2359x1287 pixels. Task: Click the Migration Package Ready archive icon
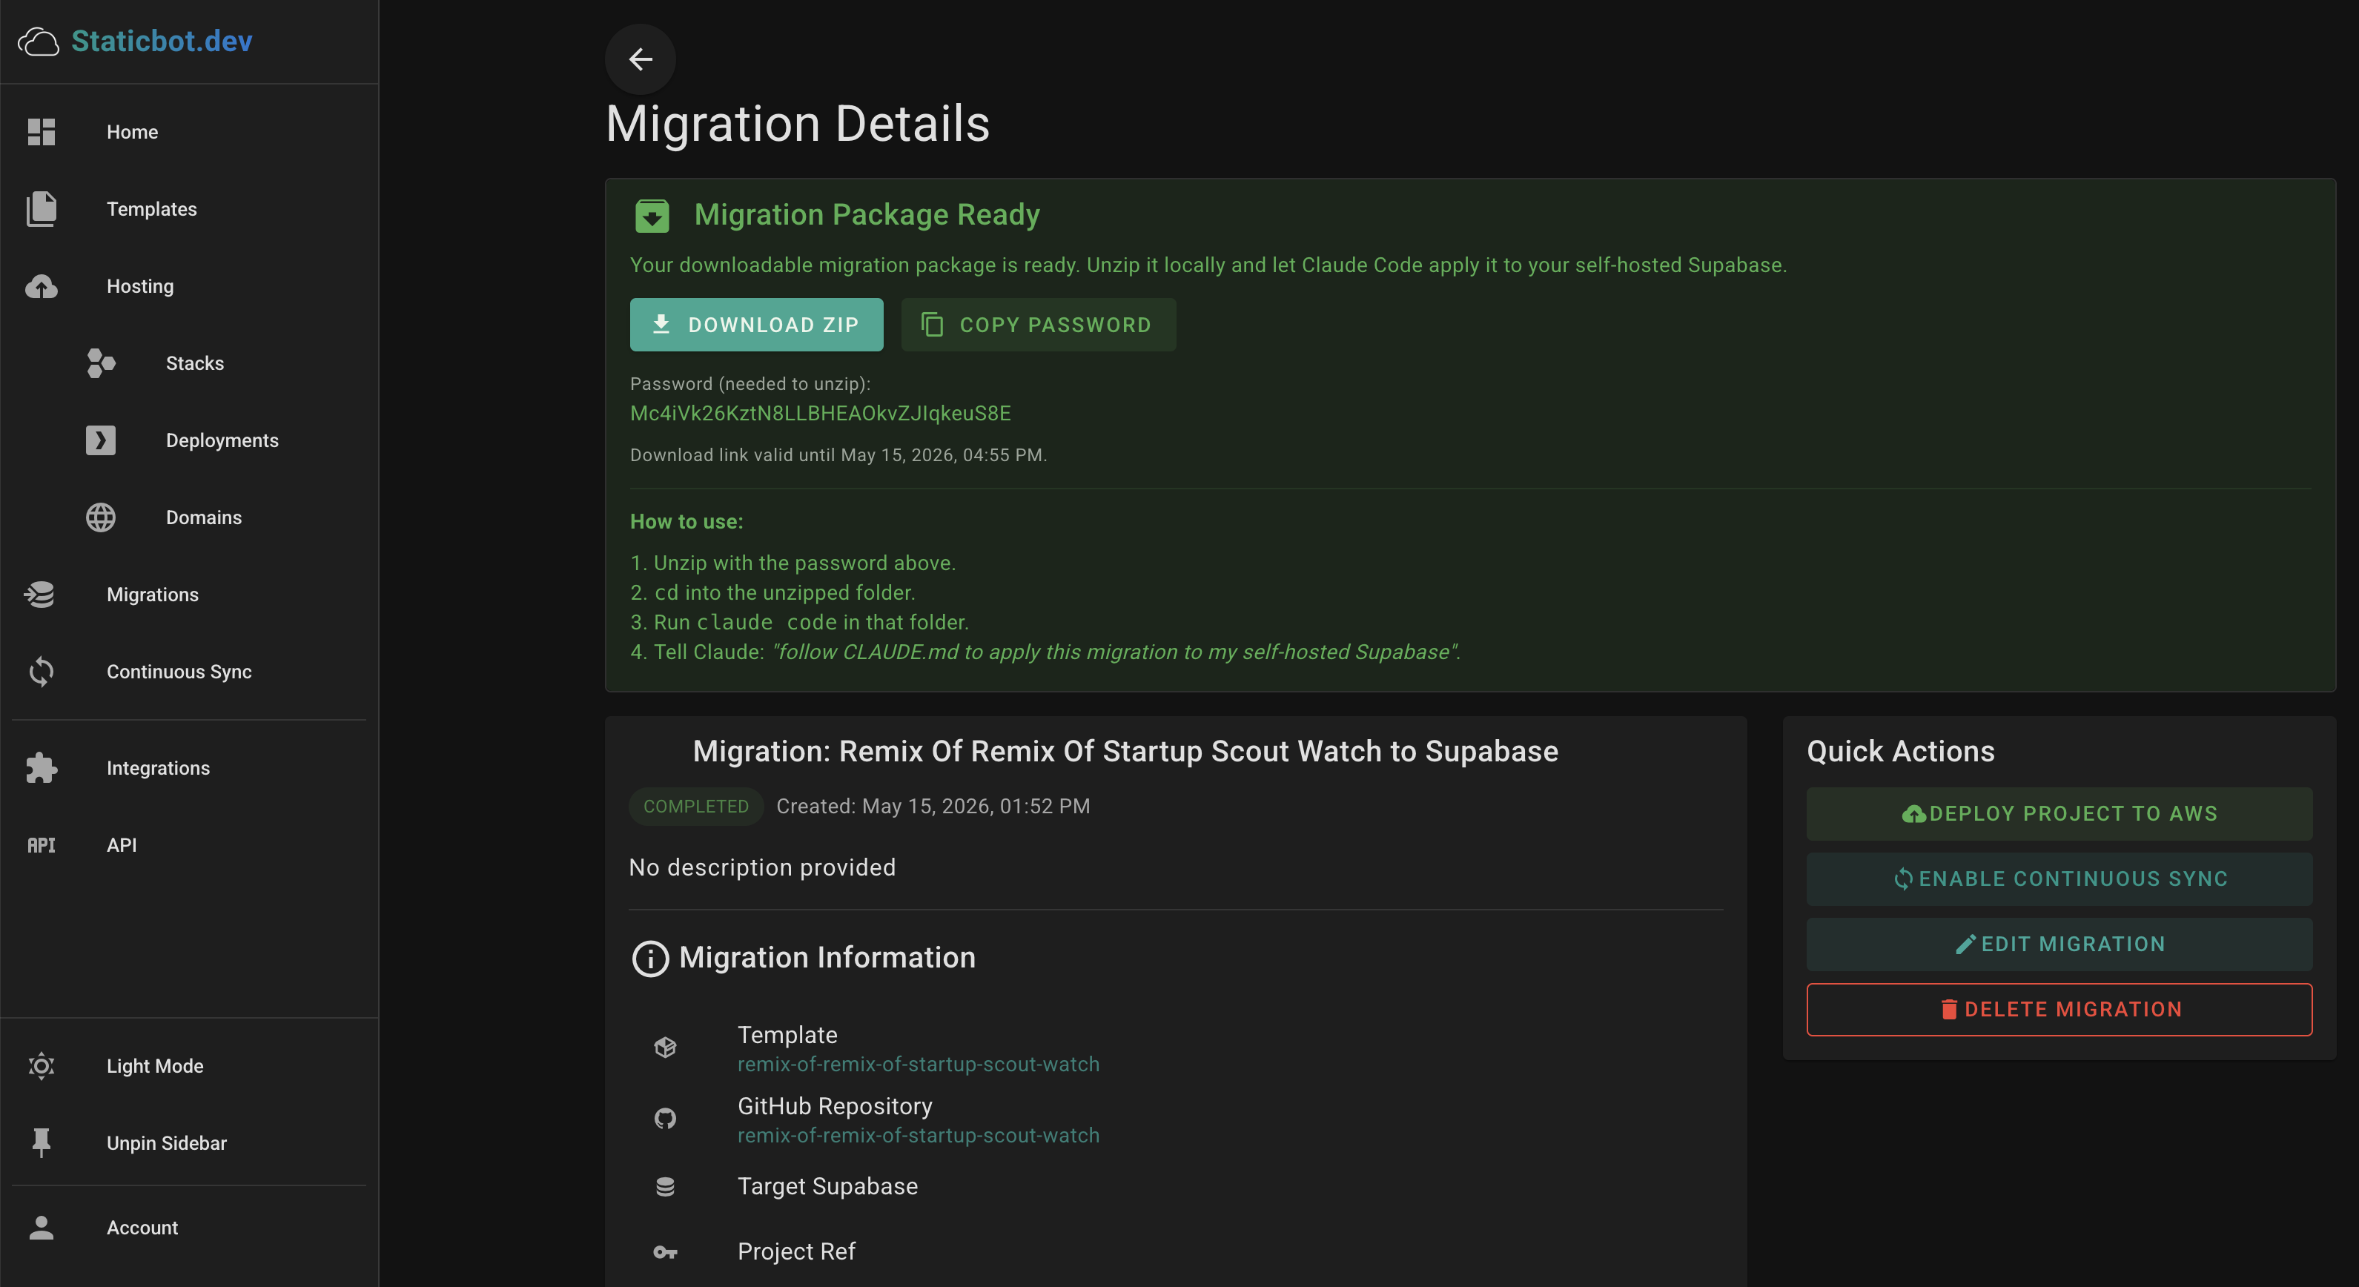tap(652, 216)
